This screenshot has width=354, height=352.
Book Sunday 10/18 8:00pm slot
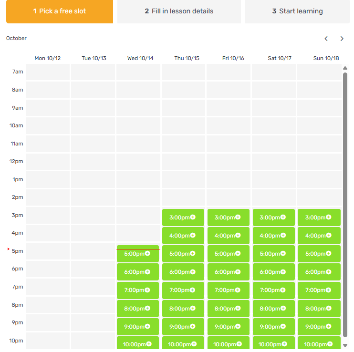[x=319, y=309]
